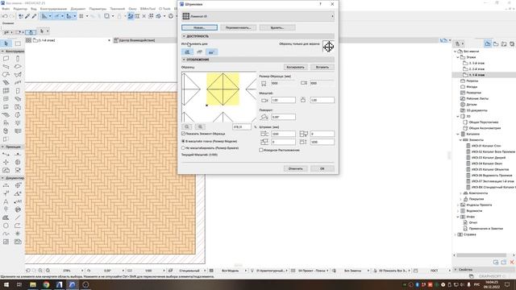Select the Circle tool in toolbox
Screen dimensions: 516x290
click(x=6, y=226)
